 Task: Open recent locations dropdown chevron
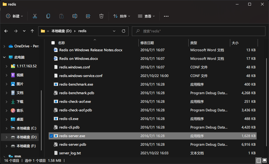24,31
